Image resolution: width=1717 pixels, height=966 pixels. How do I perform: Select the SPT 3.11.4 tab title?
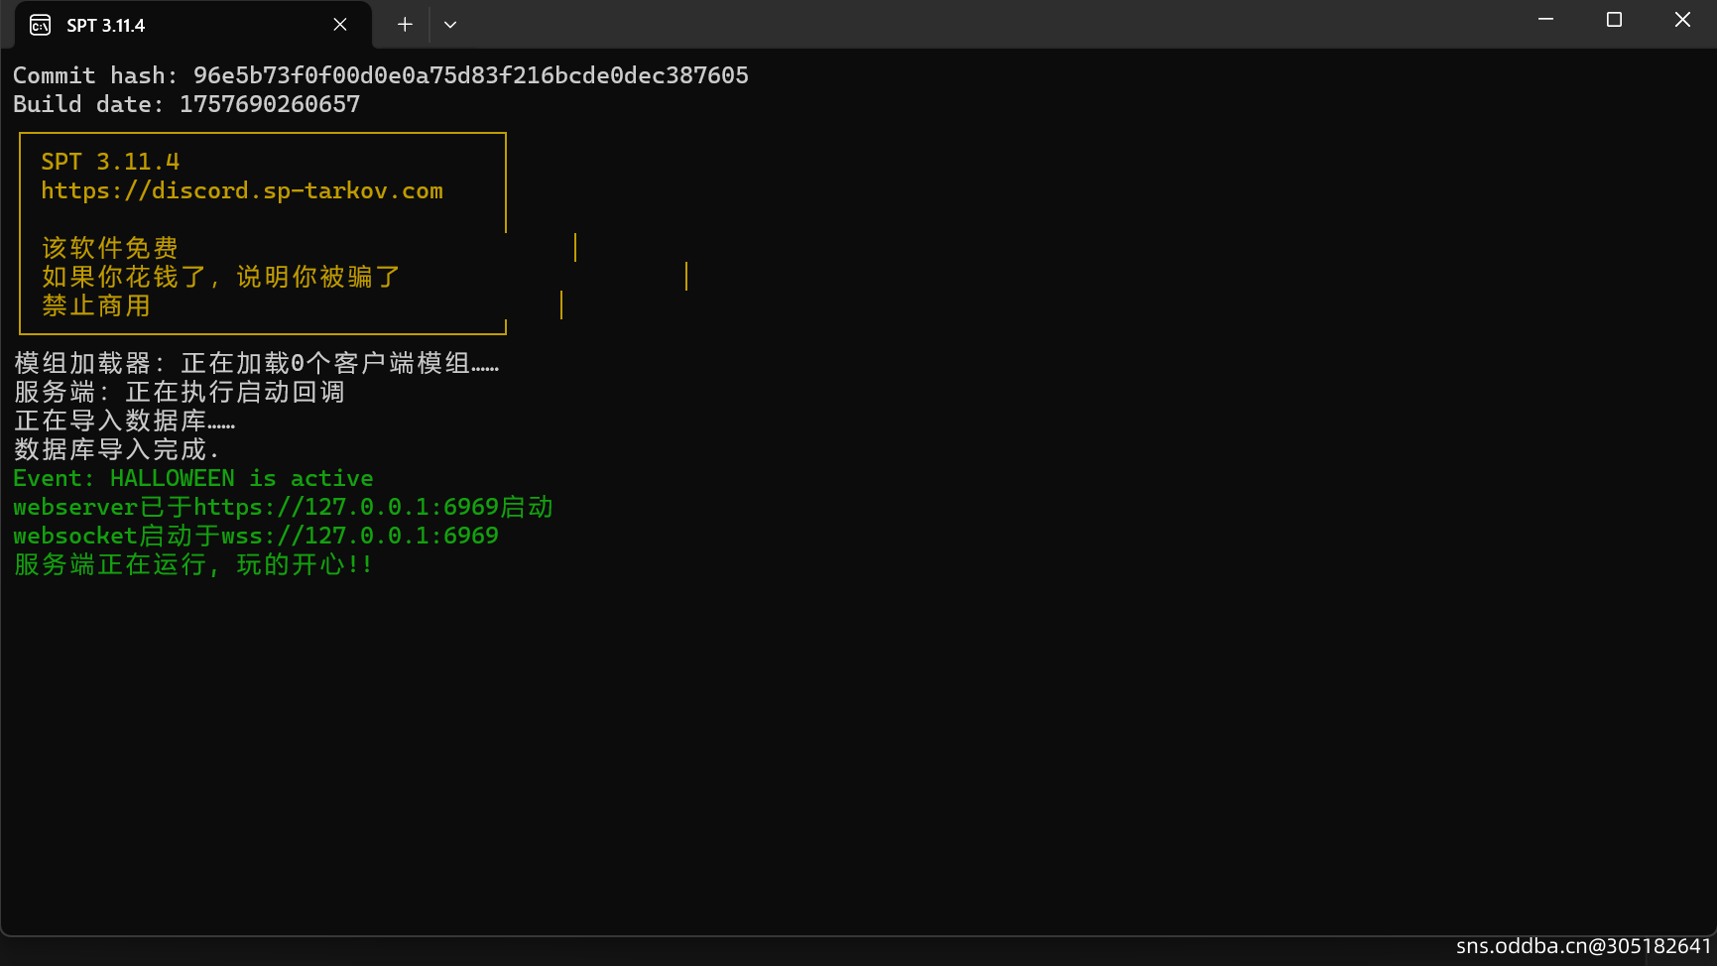pyautogui.click(x=105, y=26)
